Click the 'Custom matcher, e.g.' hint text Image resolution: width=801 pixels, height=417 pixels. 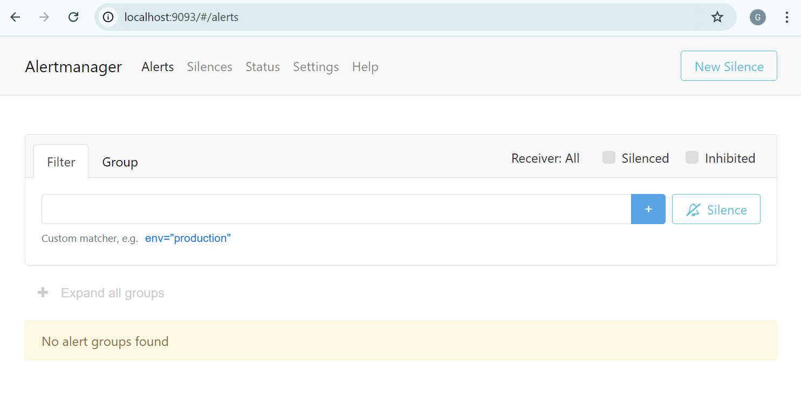[x=90, y=239]
